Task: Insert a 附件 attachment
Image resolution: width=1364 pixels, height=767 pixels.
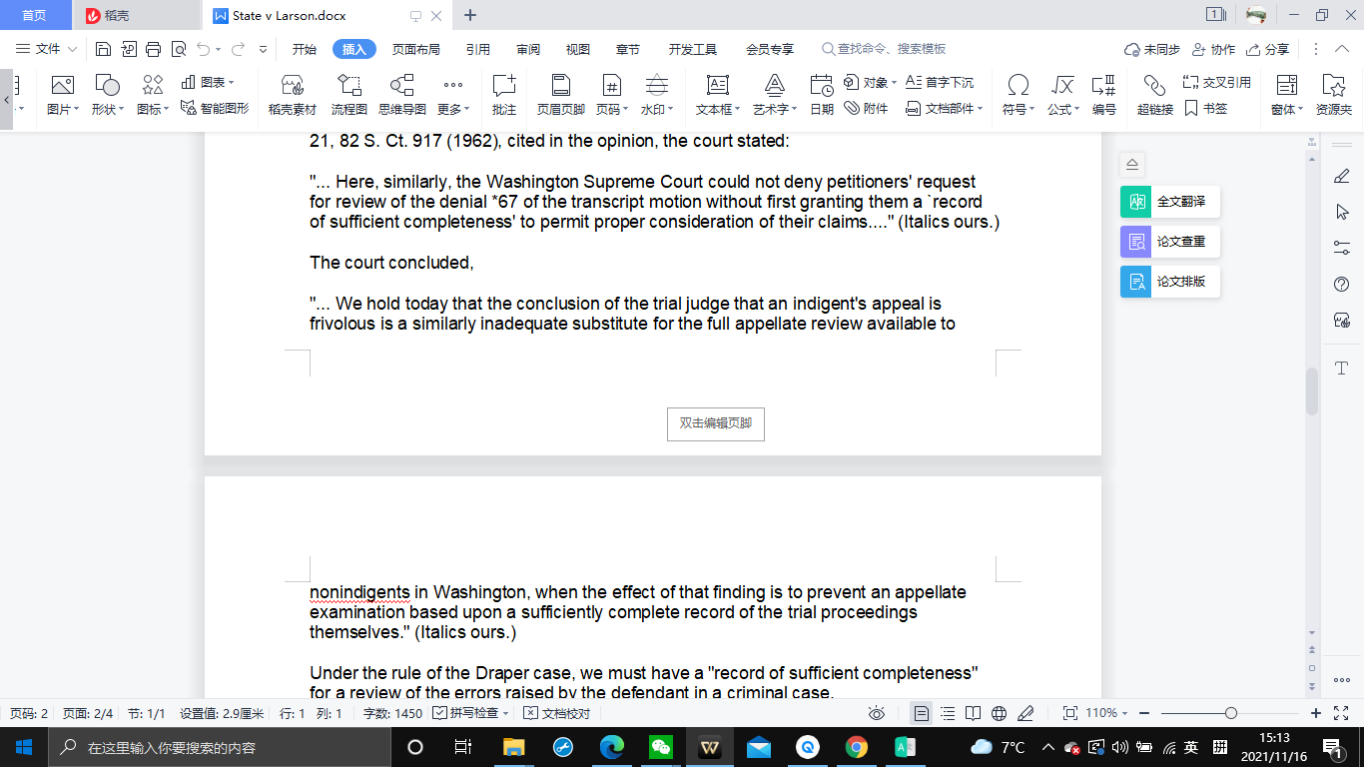Action: [866, 108]
